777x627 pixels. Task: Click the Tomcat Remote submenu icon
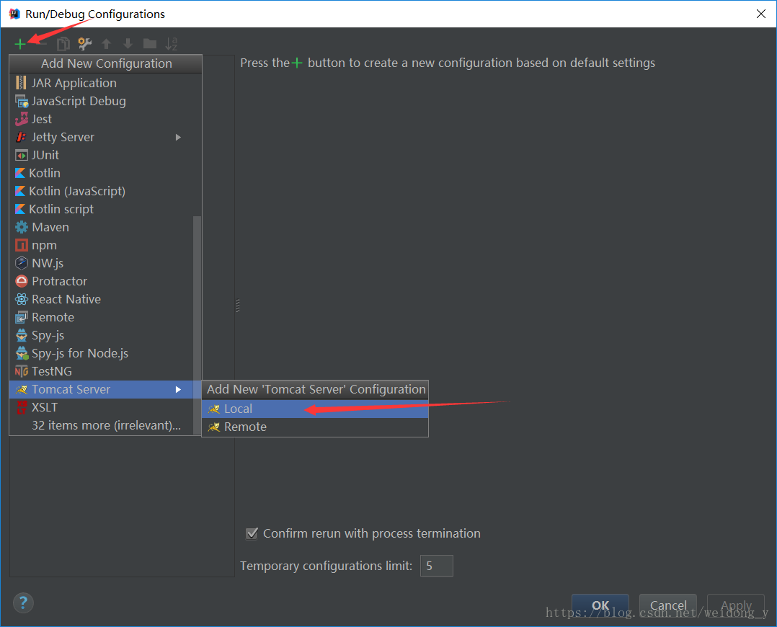click(x=213, y=427)
